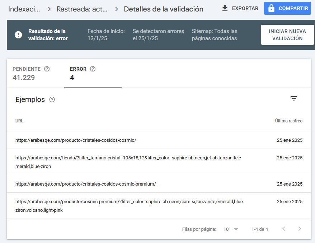This screenshot has width=315, height=243.
Task: Click the COMPARTIR share button
Action: (287, 8)
